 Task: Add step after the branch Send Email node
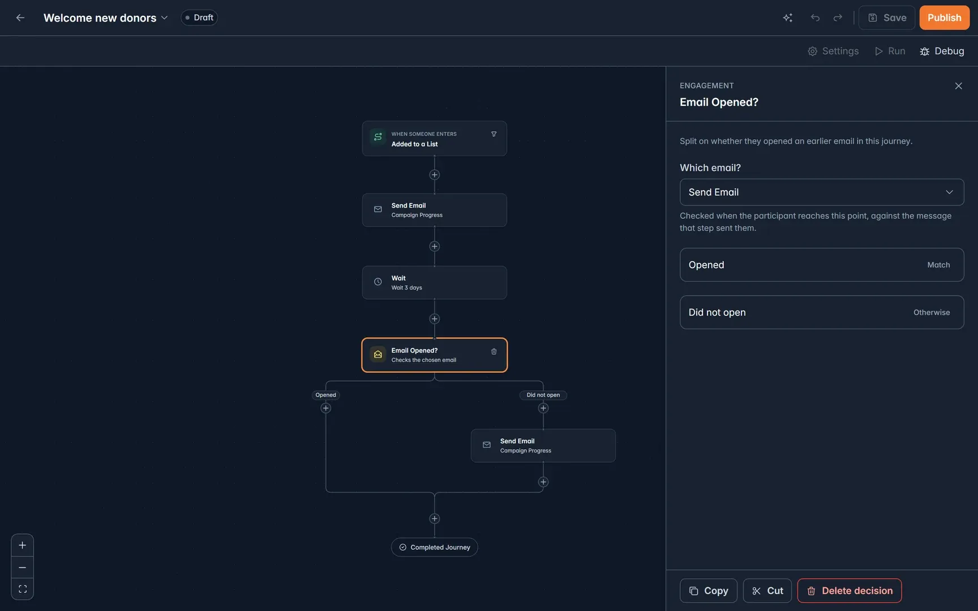[543, 482]
